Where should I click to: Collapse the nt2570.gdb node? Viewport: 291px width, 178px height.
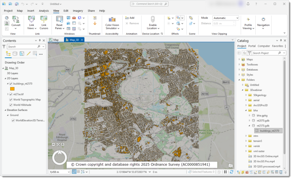click(250, 126)
